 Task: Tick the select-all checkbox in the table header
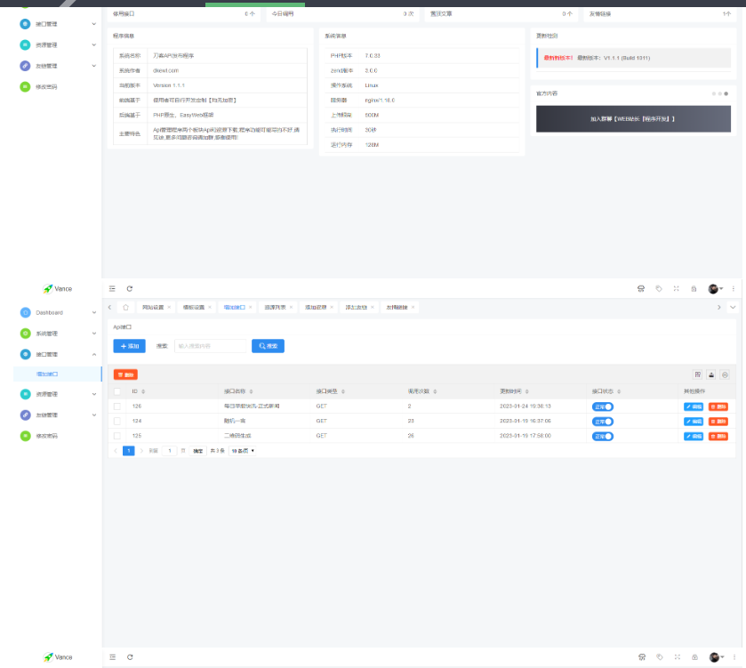[117, 391]
